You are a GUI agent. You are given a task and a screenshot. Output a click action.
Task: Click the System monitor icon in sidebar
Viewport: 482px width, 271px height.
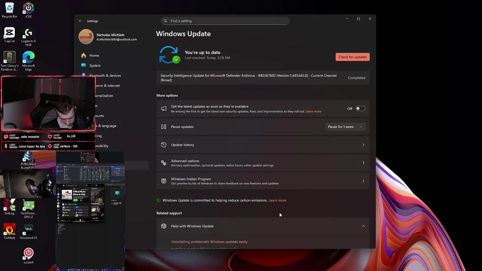(84, 65)
